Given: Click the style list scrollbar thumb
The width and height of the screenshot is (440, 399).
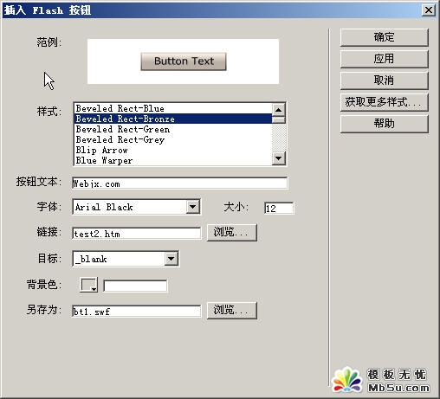Looking at the screenshot, I should tap(279, 119).
